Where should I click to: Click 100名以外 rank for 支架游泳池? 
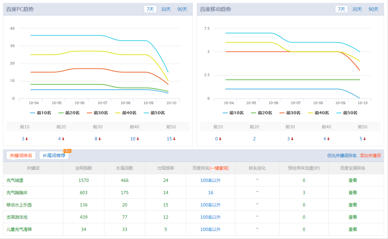(210, 217)
